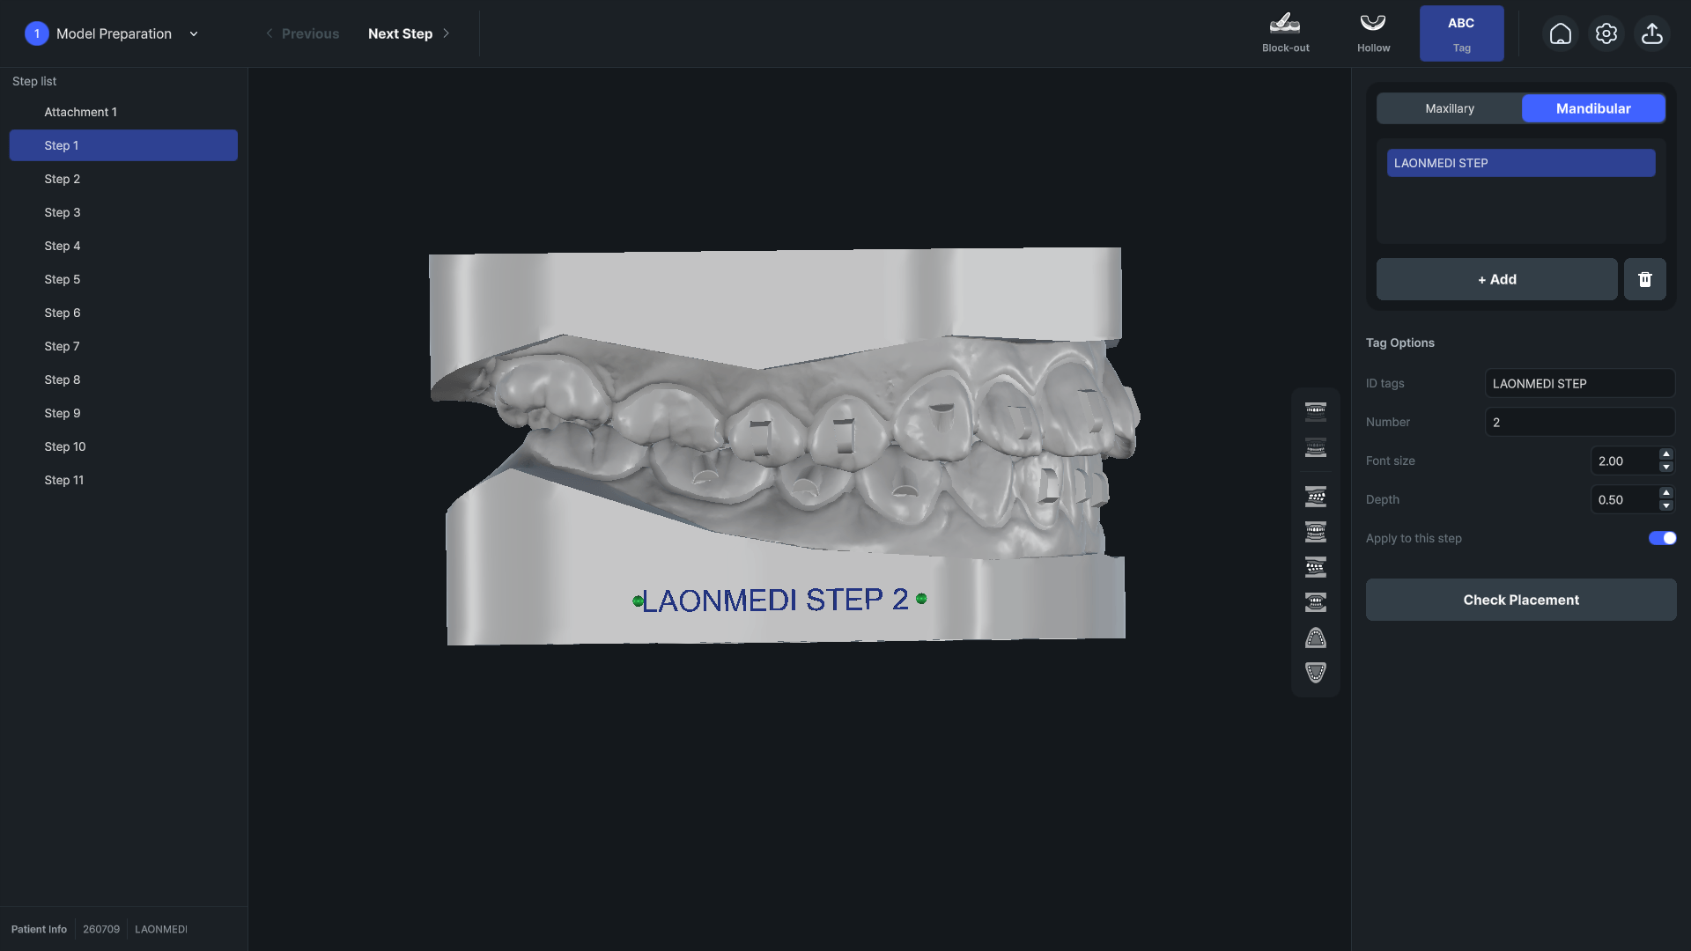The image size is (1691, 951).
Task: Select LAONMEDI STEP tag in list
Action: tap(1520, 163)
